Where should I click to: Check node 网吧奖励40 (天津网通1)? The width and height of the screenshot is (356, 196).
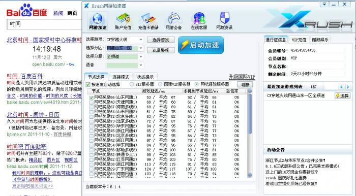click(92, 103)
